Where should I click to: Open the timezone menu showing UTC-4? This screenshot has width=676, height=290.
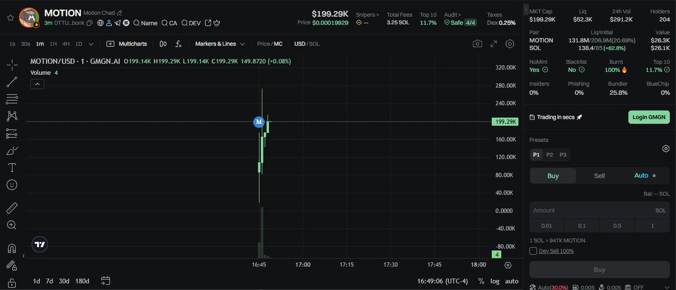click(443, 281)
